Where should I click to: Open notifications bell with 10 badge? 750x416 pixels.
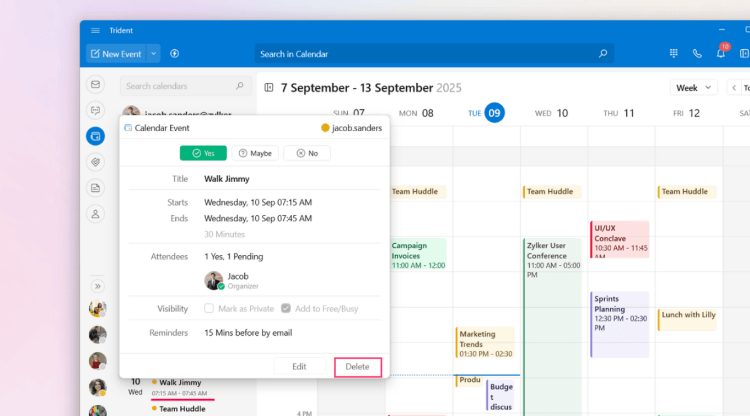point(721,53)
